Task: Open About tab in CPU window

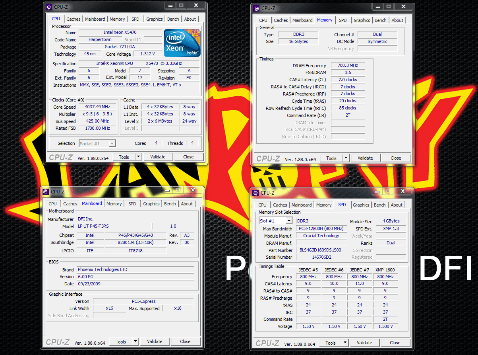Action: (190, 19)
